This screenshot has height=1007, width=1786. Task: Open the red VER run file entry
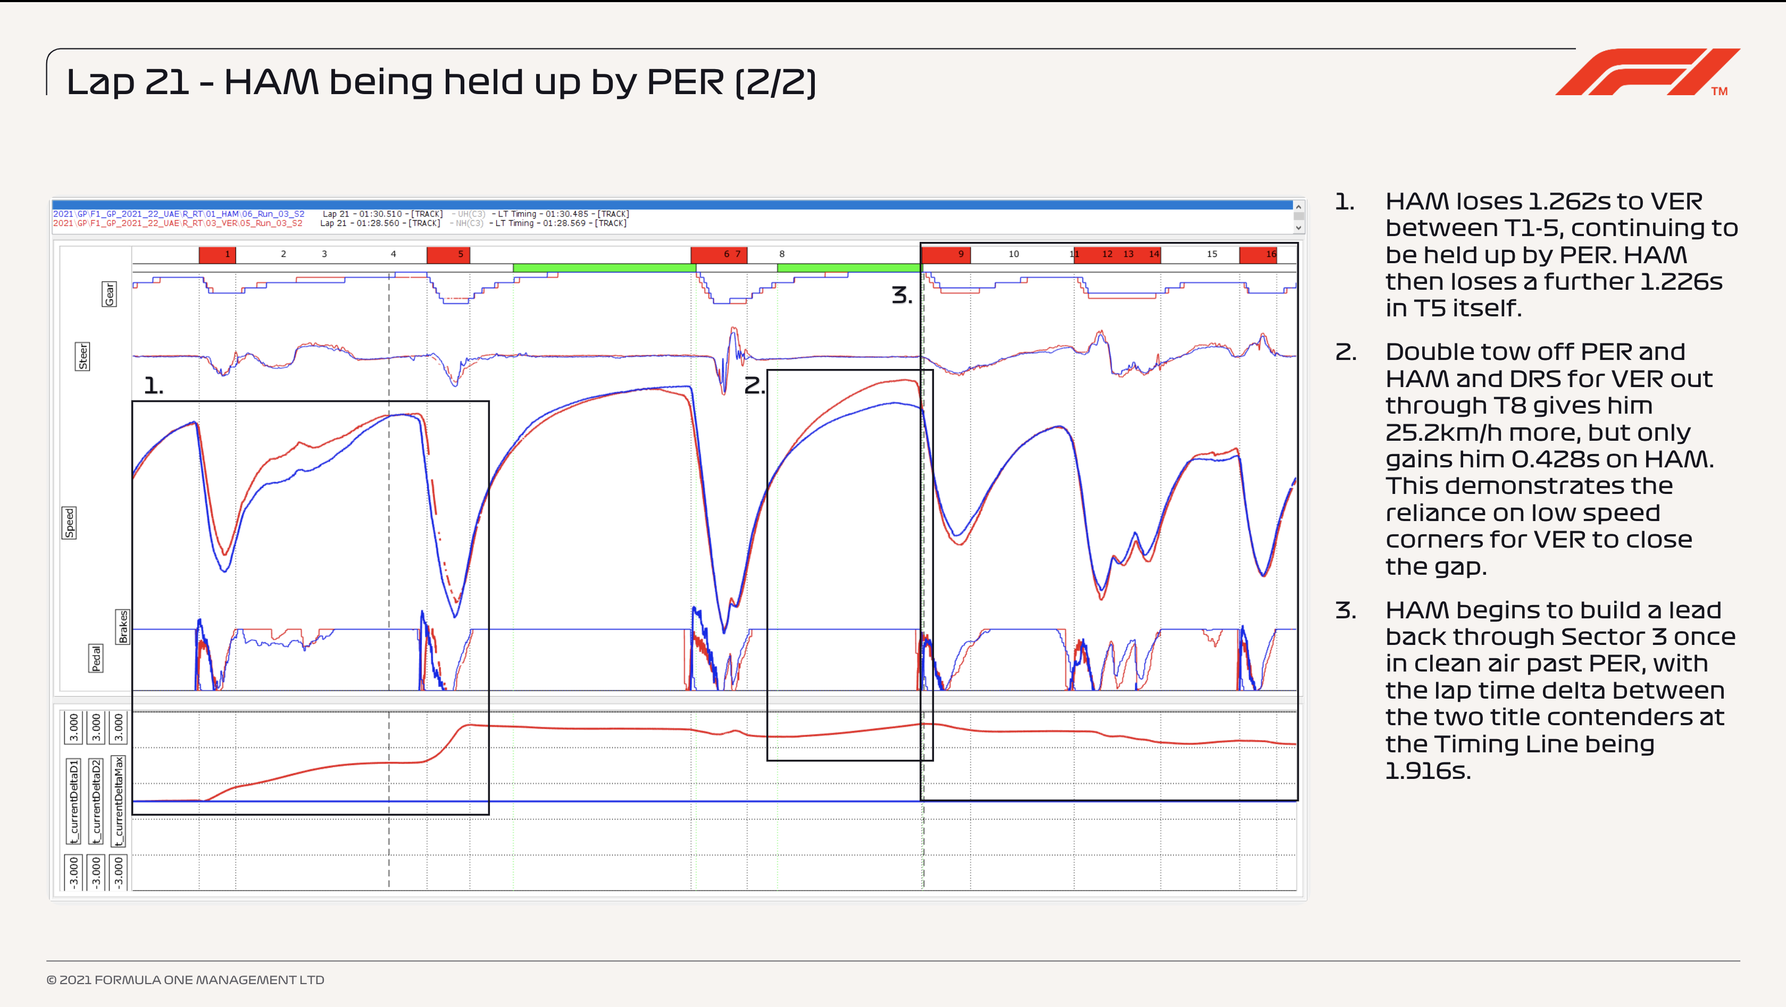pyautogui.click(x=178, y=223)
